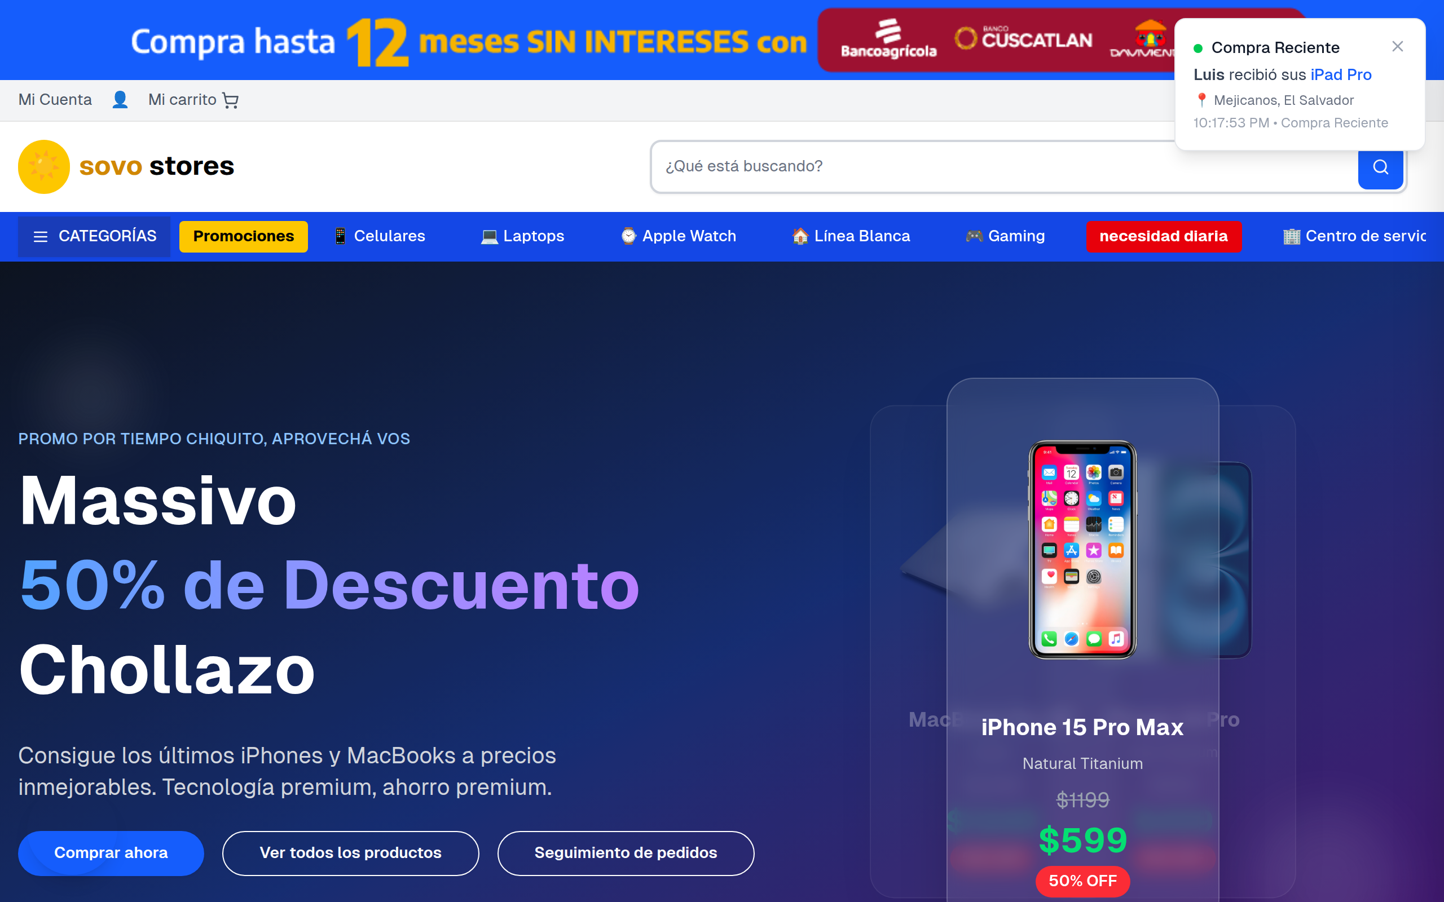Click the red necesidad diaria button

[x=1164, y=236]
